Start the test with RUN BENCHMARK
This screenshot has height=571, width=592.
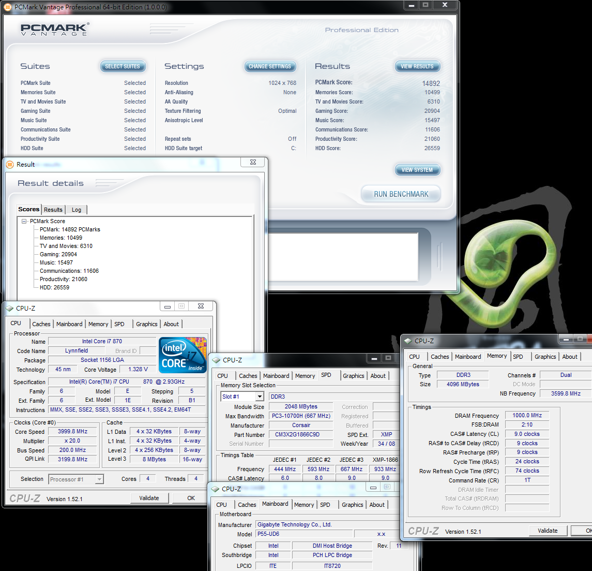click(401, 194)
